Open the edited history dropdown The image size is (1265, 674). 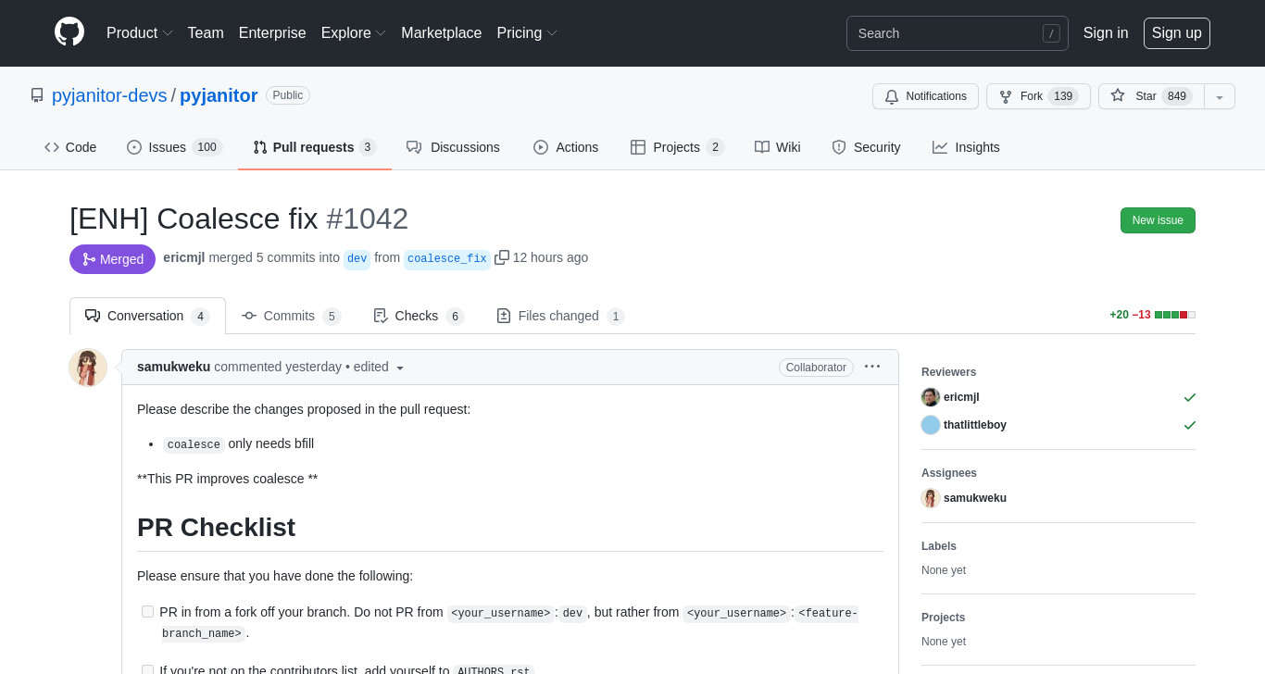tap(380, 367)
